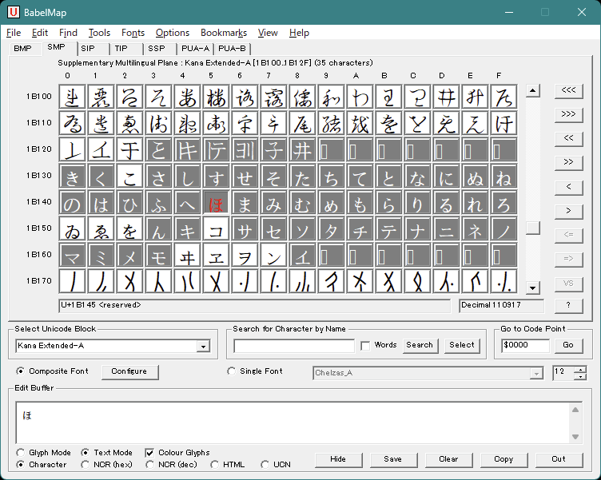This screenshot has width=601, height=480.
Task: Choose Character output format radio
Action: [x=20, y=465]
